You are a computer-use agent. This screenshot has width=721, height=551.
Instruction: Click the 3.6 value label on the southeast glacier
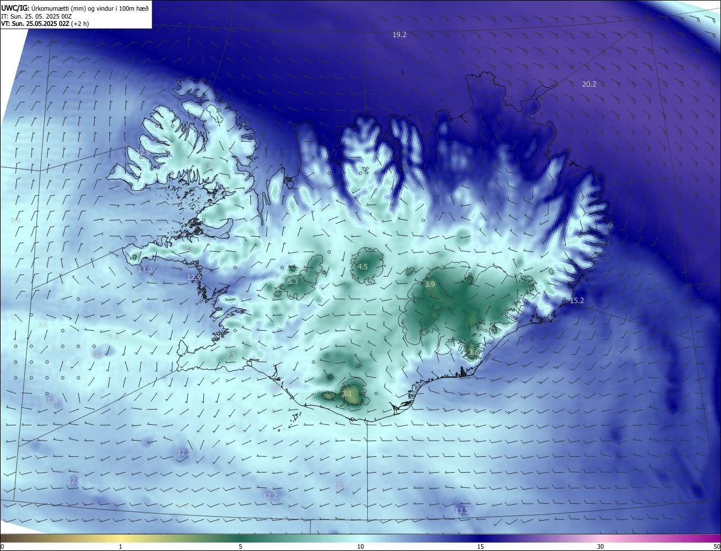coord(473,353)
